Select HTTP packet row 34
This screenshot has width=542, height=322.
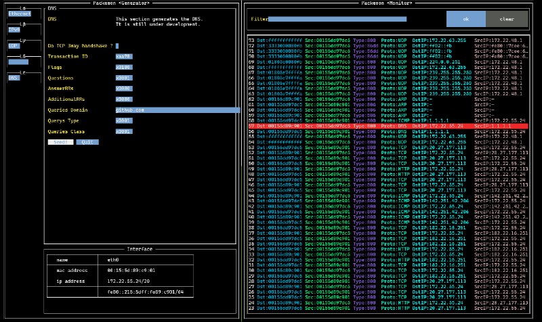pyautogui.click(x=388, y=250)
